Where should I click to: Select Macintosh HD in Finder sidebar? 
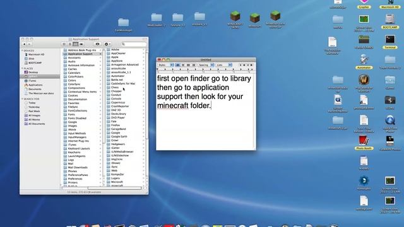(34, 55)
